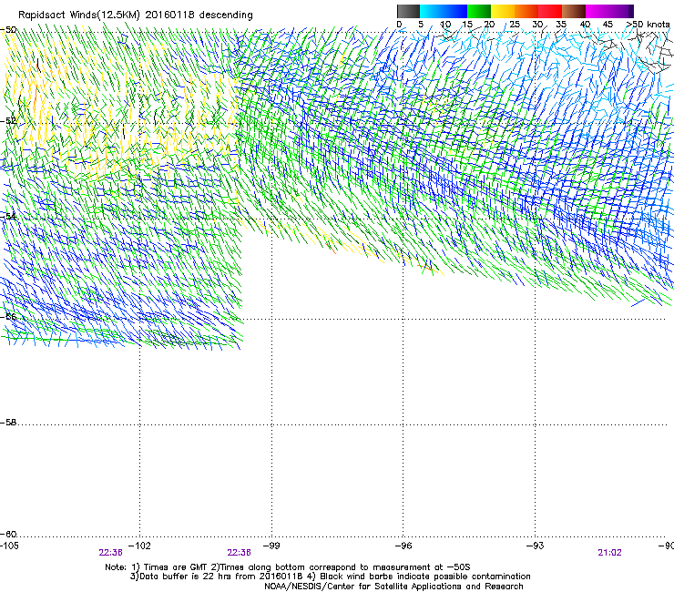
Task: Click the 'Times are GMT' note line
Action: click(x=288, y=567)
